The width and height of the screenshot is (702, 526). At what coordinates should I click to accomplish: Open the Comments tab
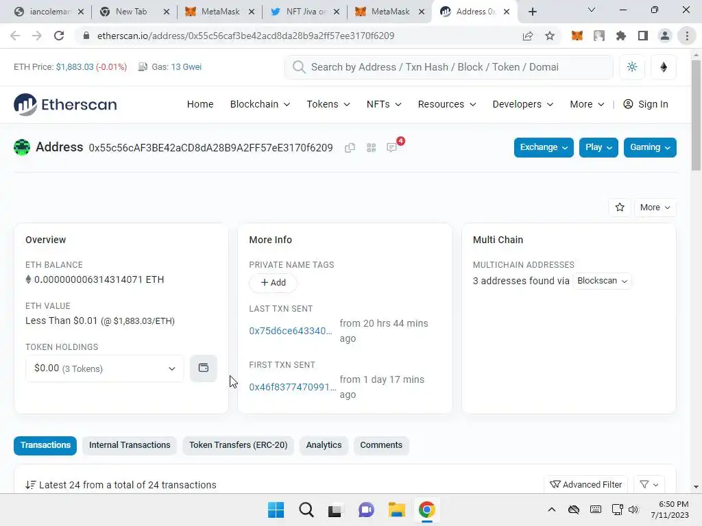[x=381, y=445]
